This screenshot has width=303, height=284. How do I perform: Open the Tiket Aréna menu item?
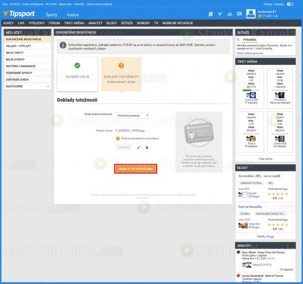pyautogui.click(x=74, y=23)
